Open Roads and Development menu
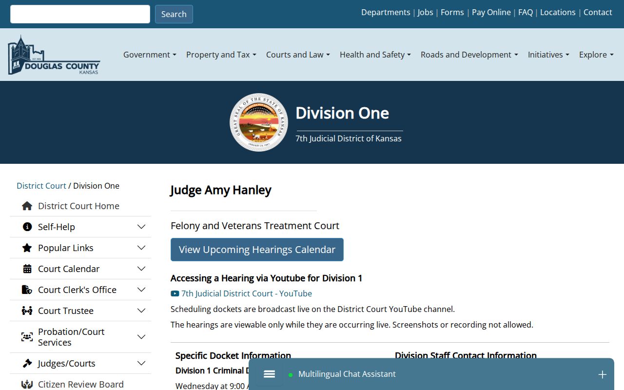 [x=469, y=55]
